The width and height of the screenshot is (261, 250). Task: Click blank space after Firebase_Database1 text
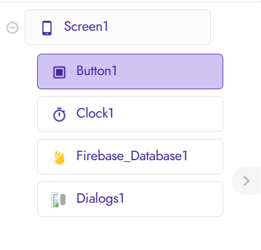click(205, 157)
